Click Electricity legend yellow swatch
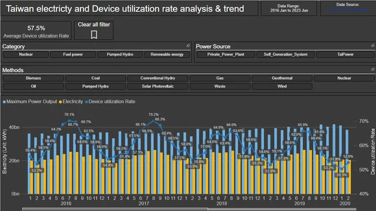376x211 pixels. point(61,102)
